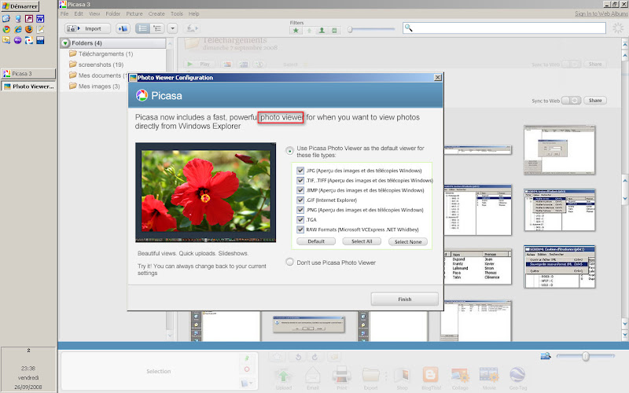This screenshot has width=629, height=393.
Task: Launch Internet Explorer from quick launch
Action: coord(17,29)
